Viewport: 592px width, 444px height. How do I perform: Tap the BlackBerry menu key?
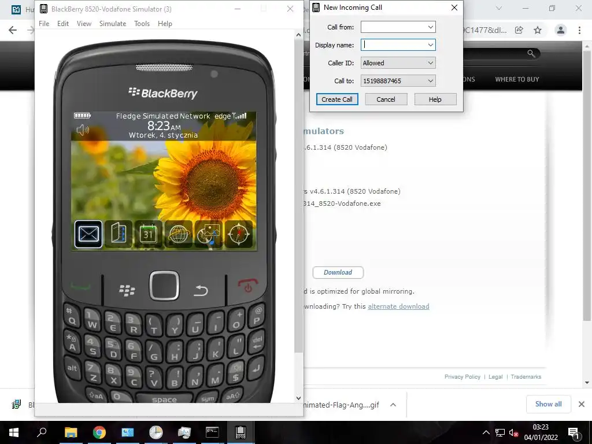[127, 290]
